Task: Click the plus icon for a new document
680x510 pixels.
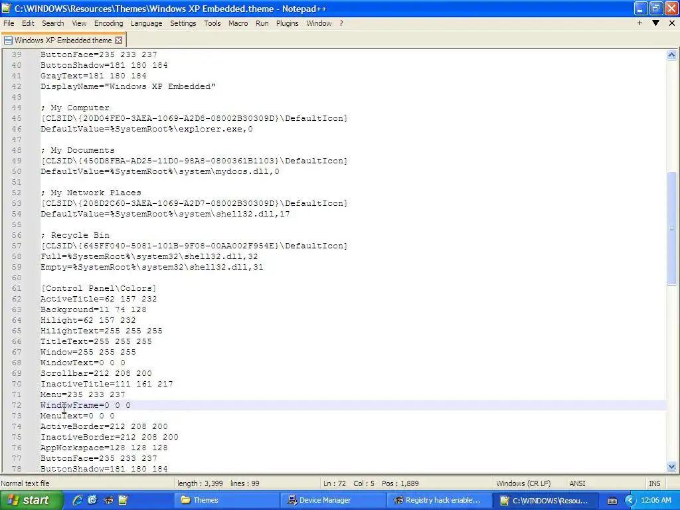Action: [x=639, y=23]
